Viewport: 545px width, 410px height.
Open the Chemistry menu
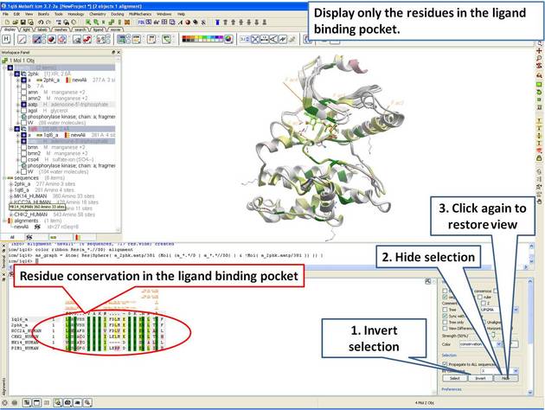[97, 14]
